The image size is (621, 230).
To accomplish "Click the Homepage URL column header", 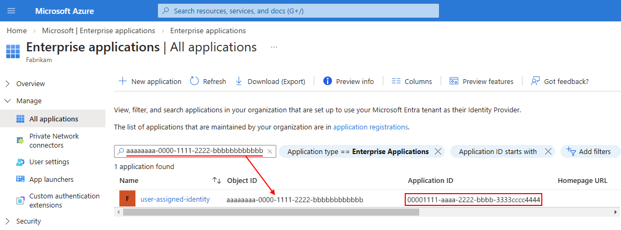I will (x=582, y=180).
